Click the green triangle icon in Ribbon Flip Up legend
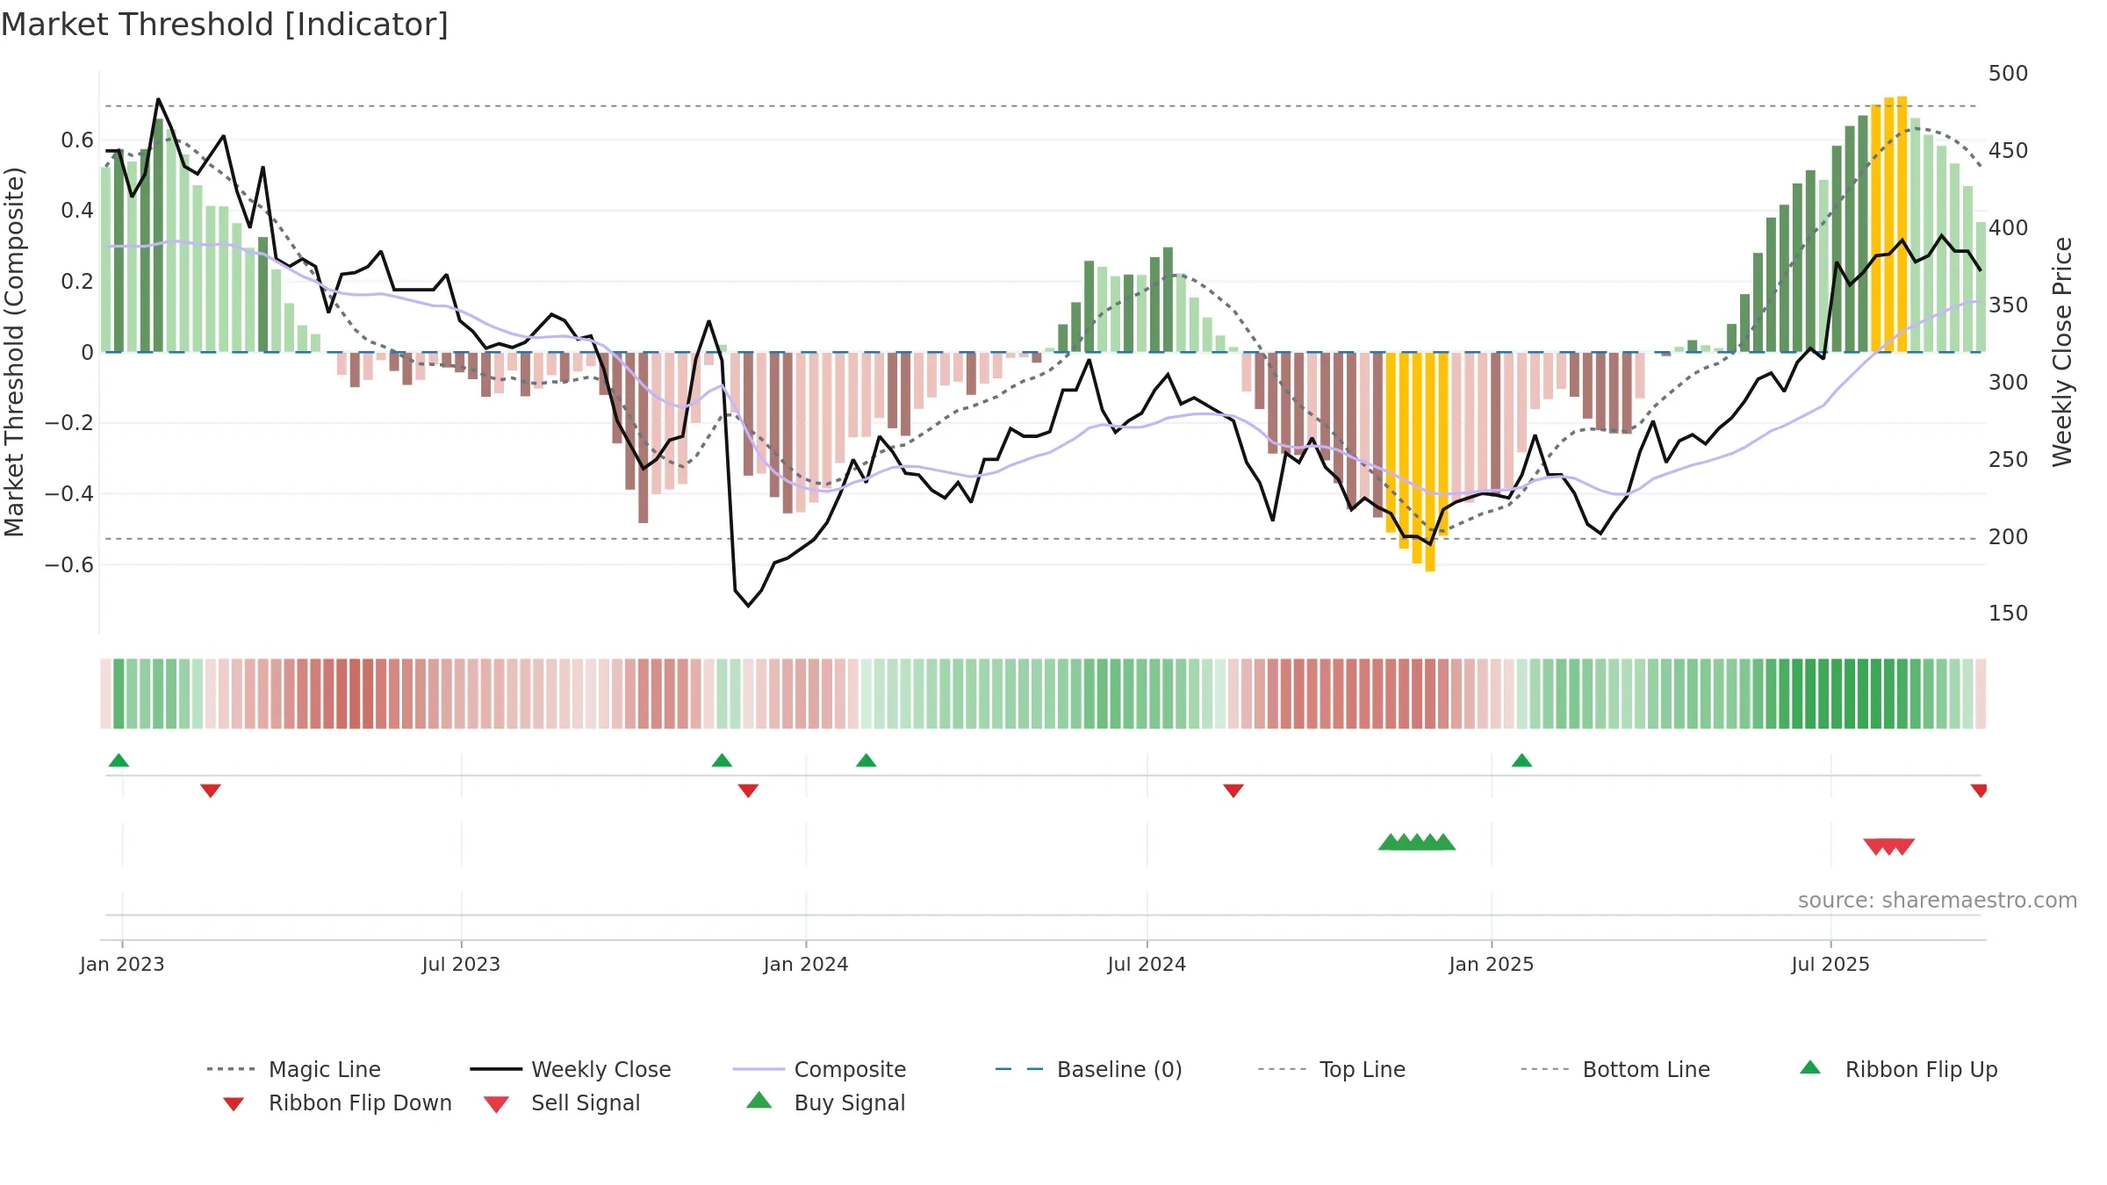 [x=1810, y=1067]
